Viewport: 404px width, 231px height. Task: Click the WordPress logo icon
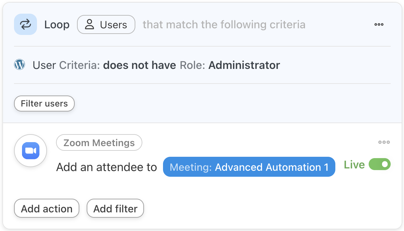click(x=20, y=65)
